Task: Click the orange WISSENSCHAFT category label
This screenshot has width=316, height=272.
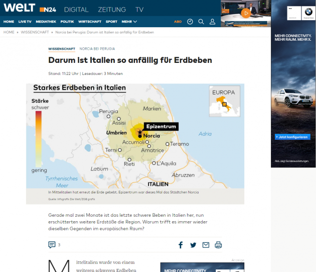Action: [x=62, y=49]
